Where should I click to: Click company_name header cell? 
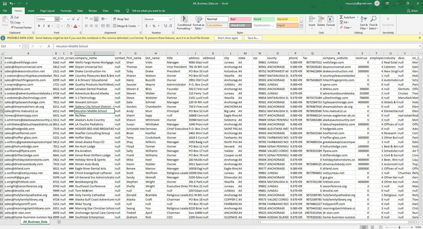(x=95, y=58)
